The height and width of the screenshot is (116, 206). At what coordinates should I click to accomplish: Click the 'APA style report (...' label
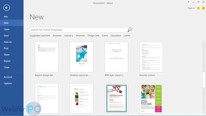(114, 75)
